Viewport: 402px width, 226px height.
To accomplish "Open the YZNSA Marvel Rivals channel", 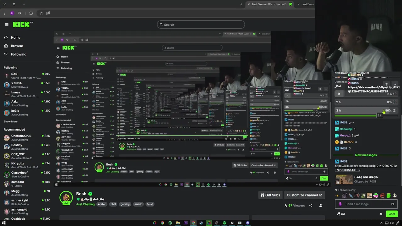I will [27, 85].
